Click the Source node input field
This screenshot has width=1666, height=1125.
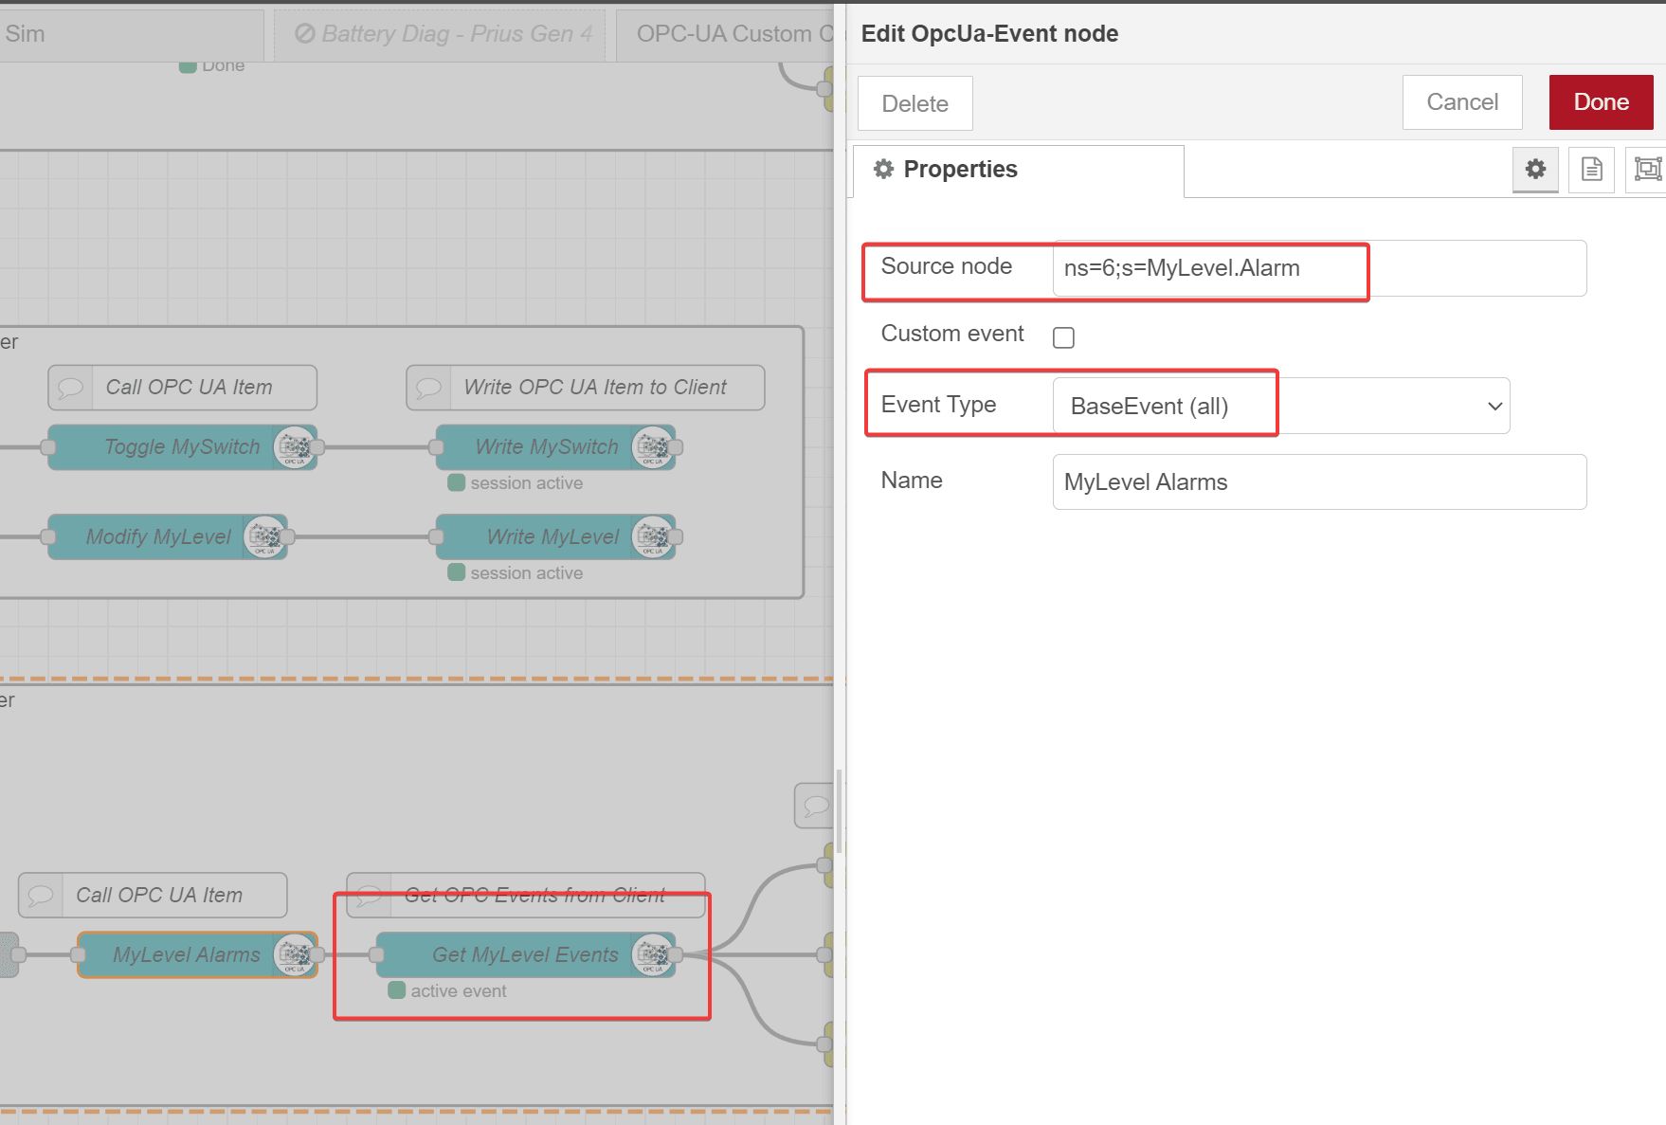coord(1318,268)
